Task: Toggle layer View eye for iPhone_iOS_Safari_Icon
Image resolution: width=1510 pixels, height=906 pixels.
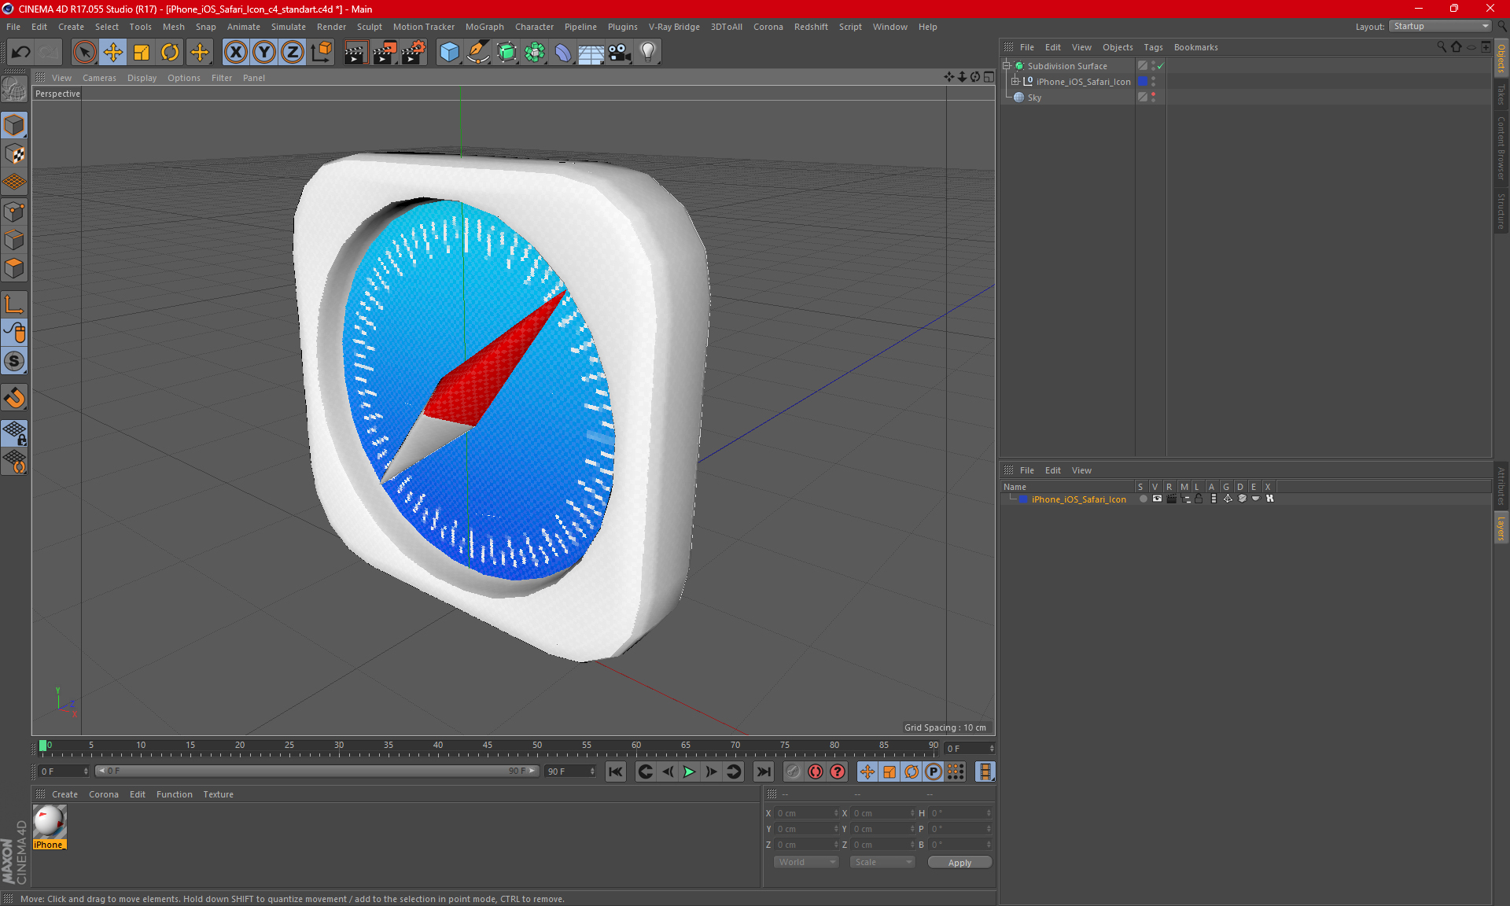Action: [x=1157, y=499]
